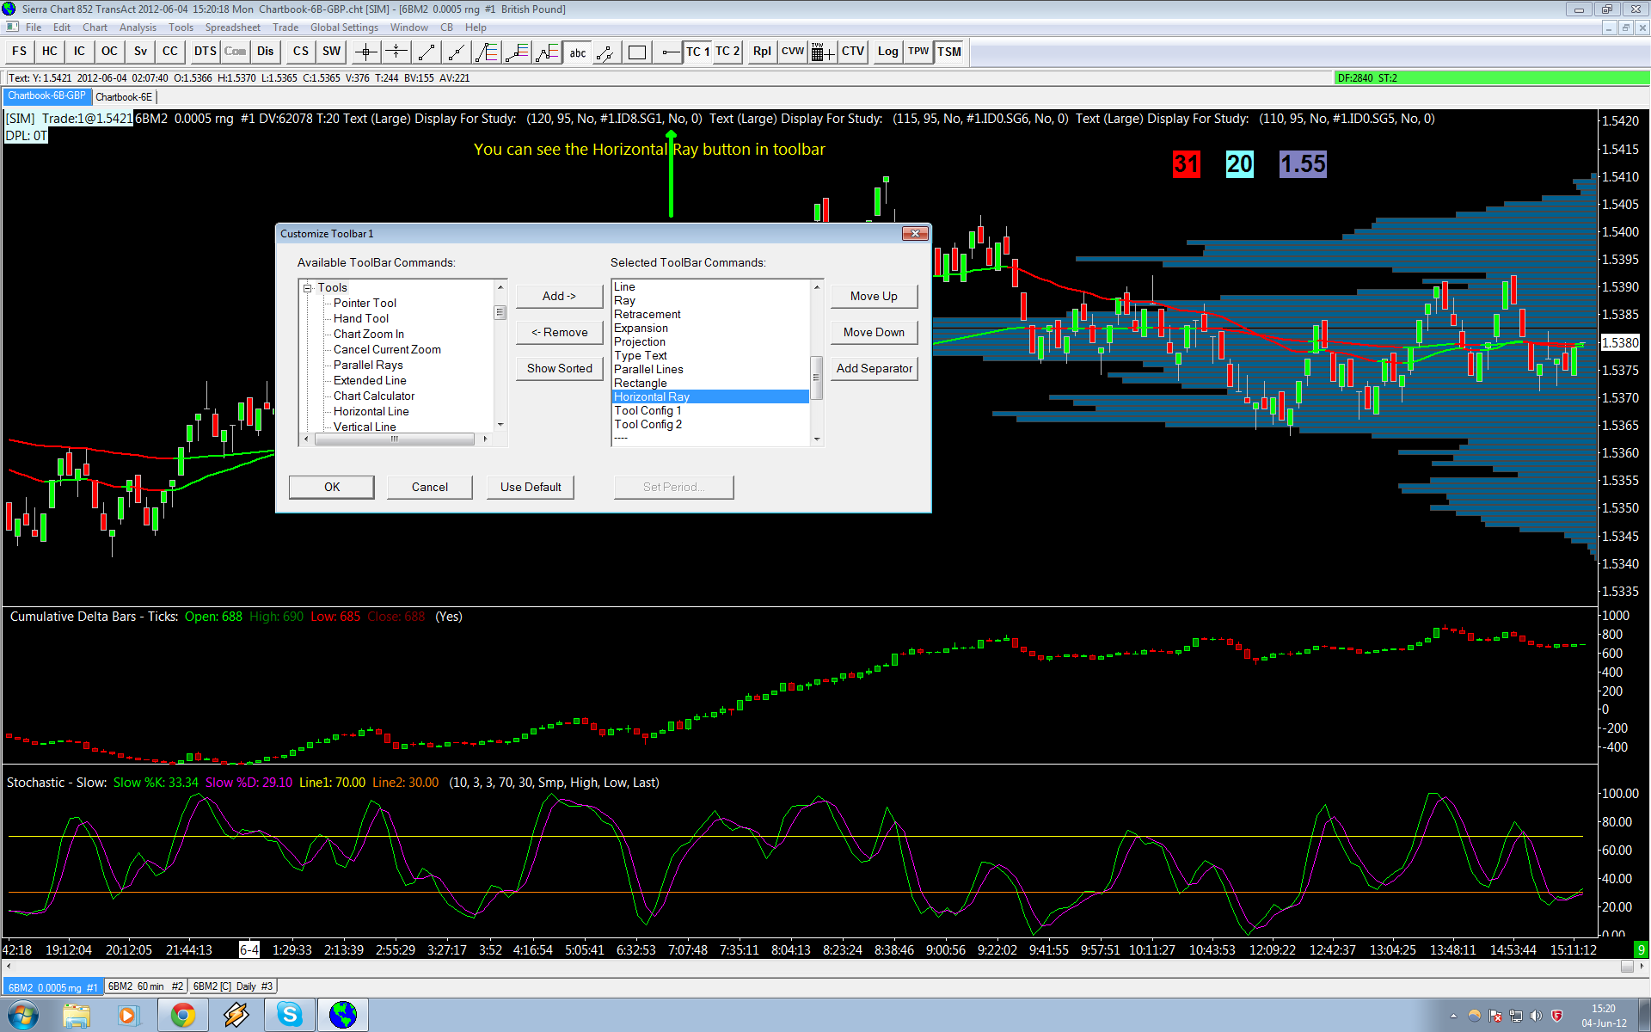Click the Add Separator button
The height and width of the screenshot is (1032, 1651).
874,368
